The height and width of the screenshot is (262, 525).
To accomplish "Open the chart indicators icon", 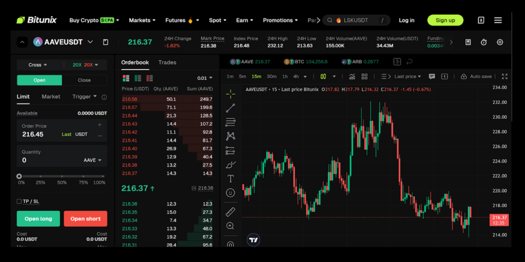I will [352, 77].
